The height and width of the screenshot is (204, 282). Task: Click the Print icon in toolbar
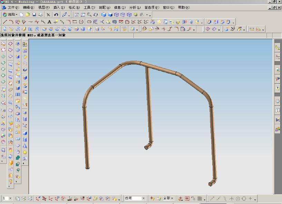tap(40, 15)
